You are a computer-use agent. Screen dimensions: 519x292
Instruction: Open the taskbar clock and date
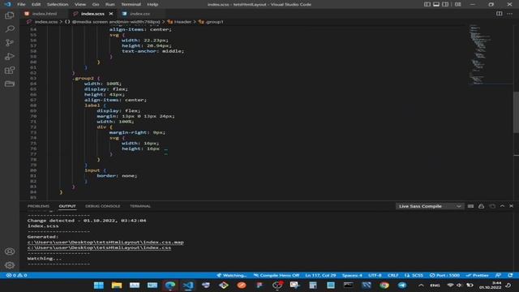coord(490,285)
